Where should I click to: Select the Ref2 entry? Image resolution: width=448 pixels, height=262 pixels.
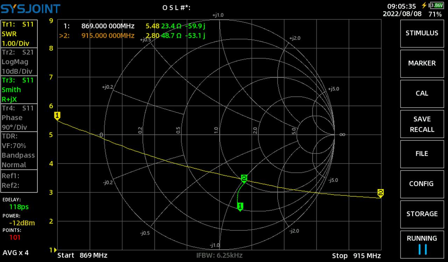(10, 185)
